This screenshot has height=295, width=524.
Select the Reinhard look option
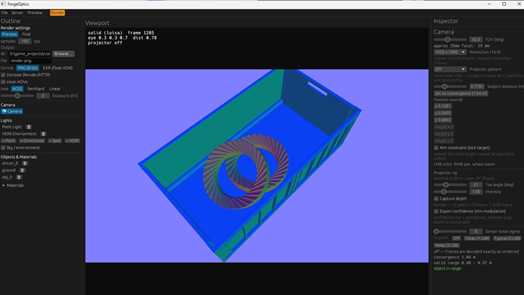[x=36, y=89]
